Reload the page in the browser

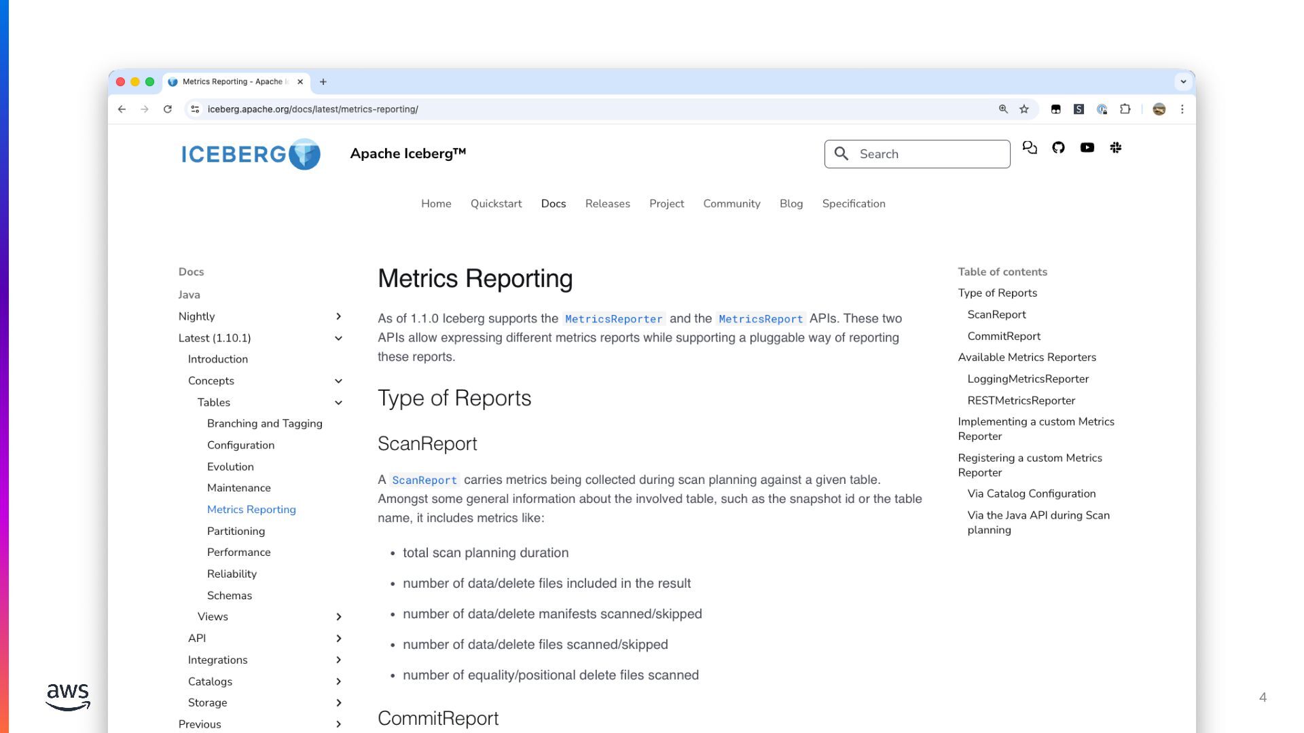pyautogui.click(x=168, y=109)
